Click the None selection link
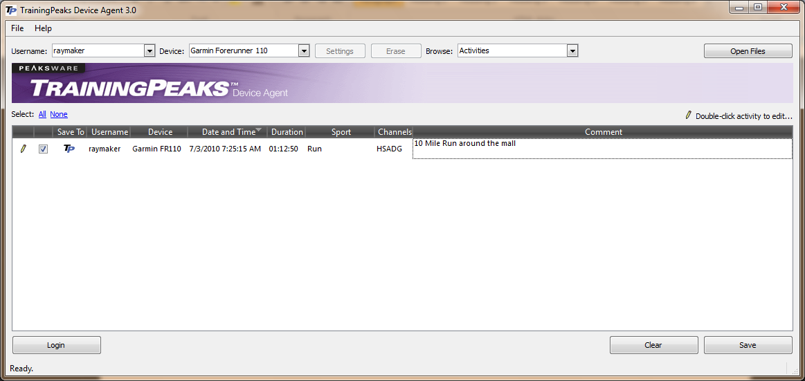The height and width of the screenshot is (381, 805). pos(59,114)
